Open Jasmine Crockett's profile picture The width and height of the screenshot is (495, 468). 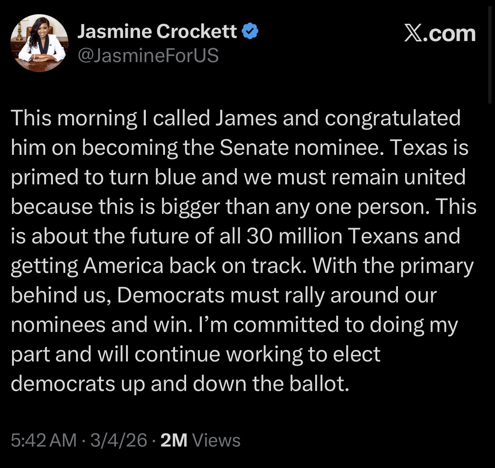point(39,43)
